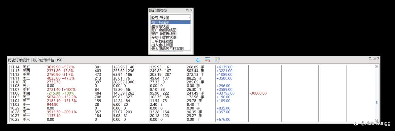This screenshot has width=395, height=131.
Task: Click the pin icon of 统计图类型 panel
Action: 187,10
